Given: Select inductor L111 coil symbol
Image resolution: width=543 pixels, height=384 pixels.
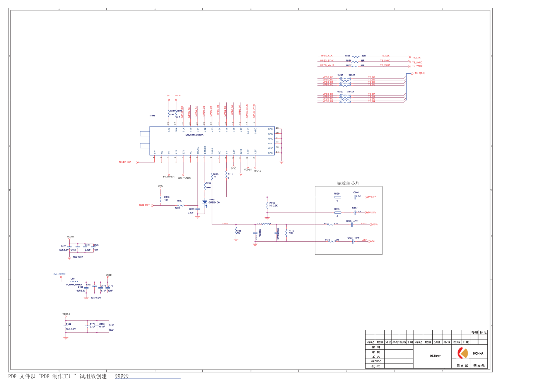Looking at the screenshot, I should [x=74, y=282].
